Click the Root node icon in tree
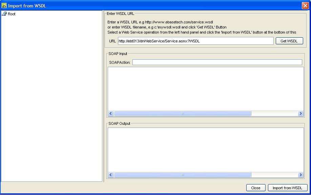Image resolution: width=311 pixels, height=195 pixels. [4, 14]
